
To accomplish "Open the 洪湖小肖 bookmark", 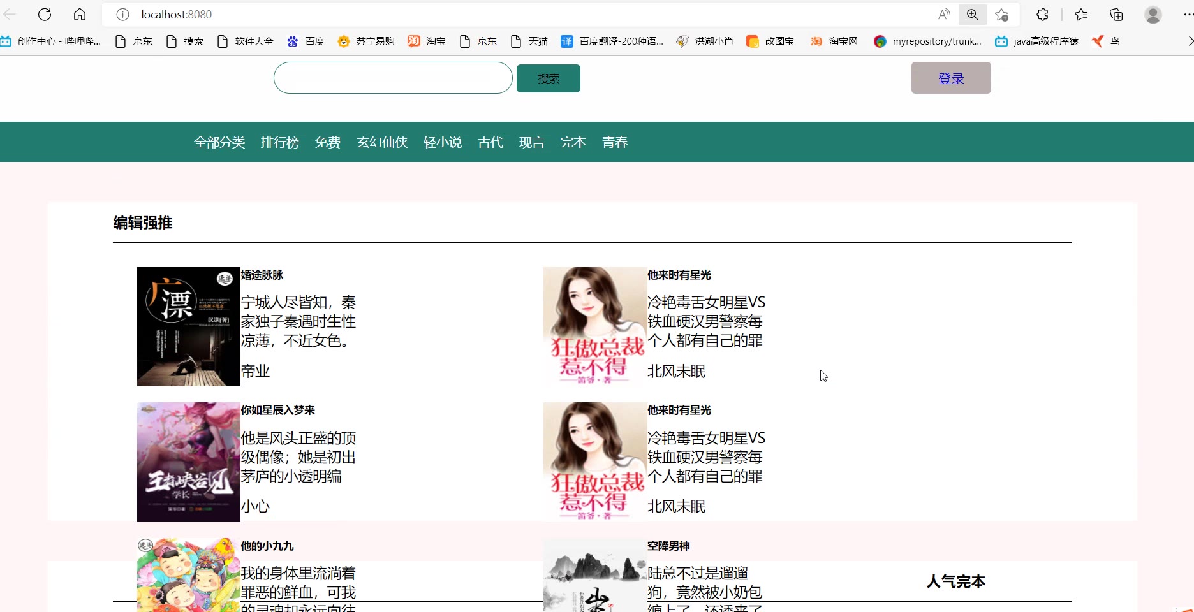I will [705, 41].
